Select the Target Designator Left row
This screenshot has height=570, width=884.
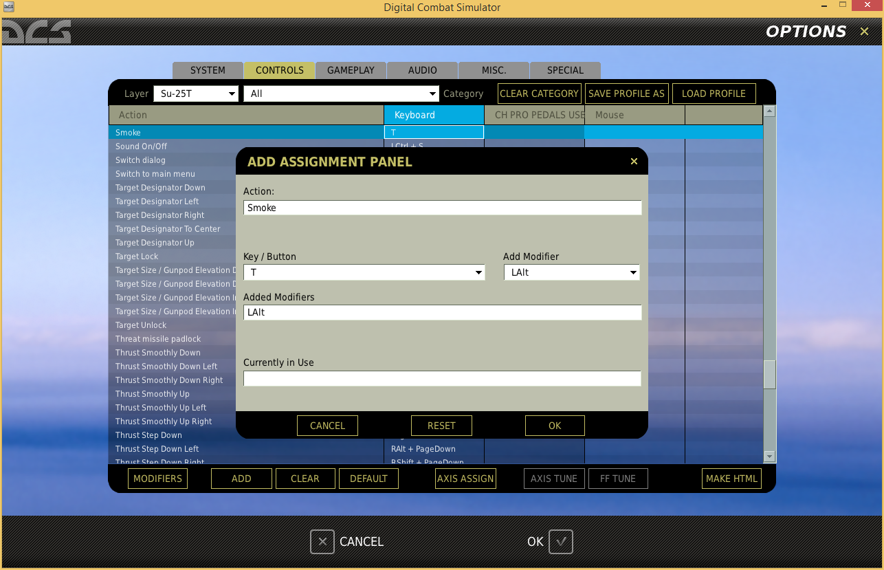pyautogui.click(x=172, y=201)
